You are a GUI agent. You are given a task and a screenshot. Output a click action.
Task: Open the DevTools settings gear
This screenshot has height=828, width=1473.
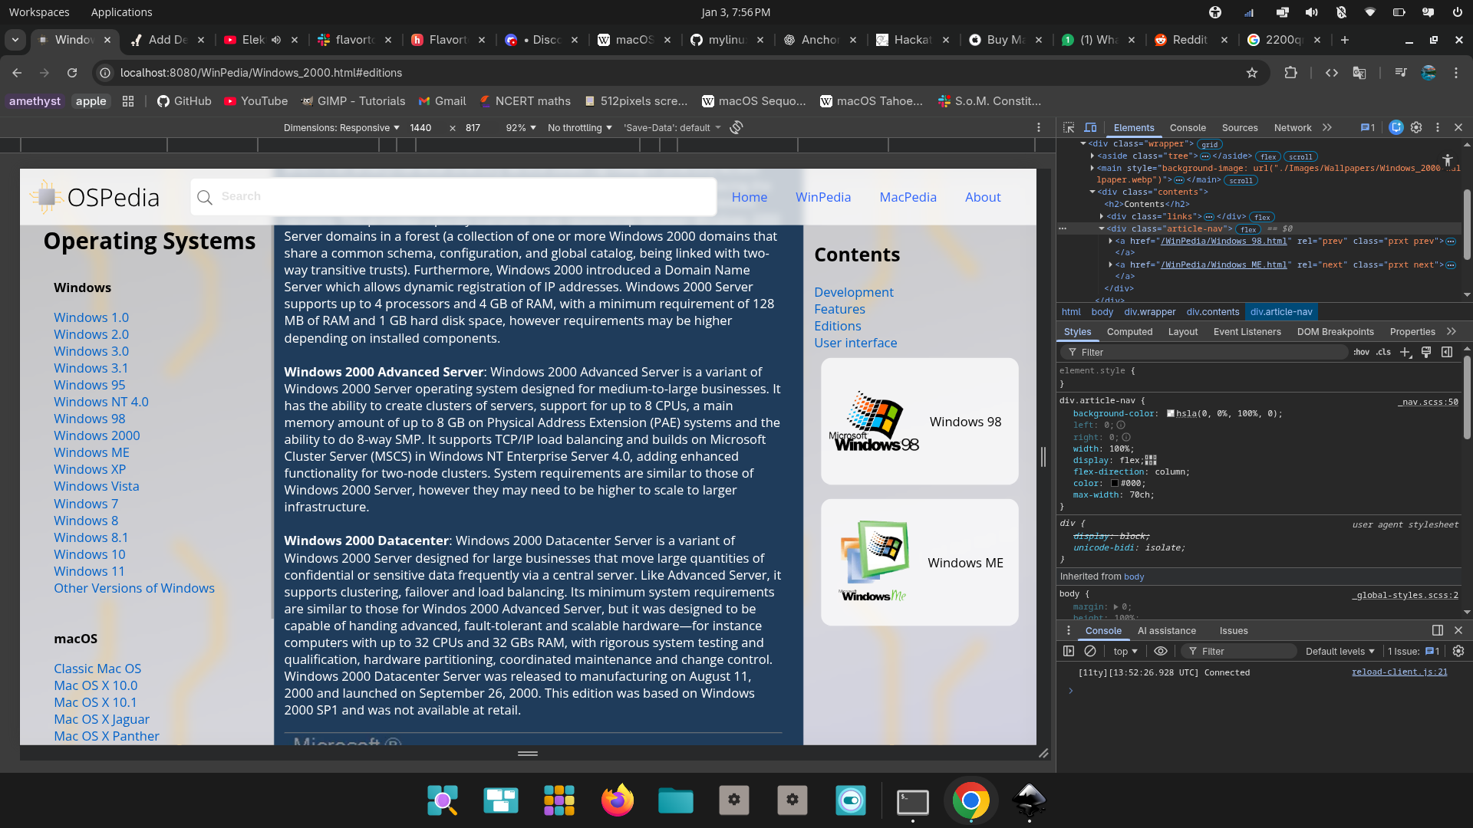(1416, 127)
